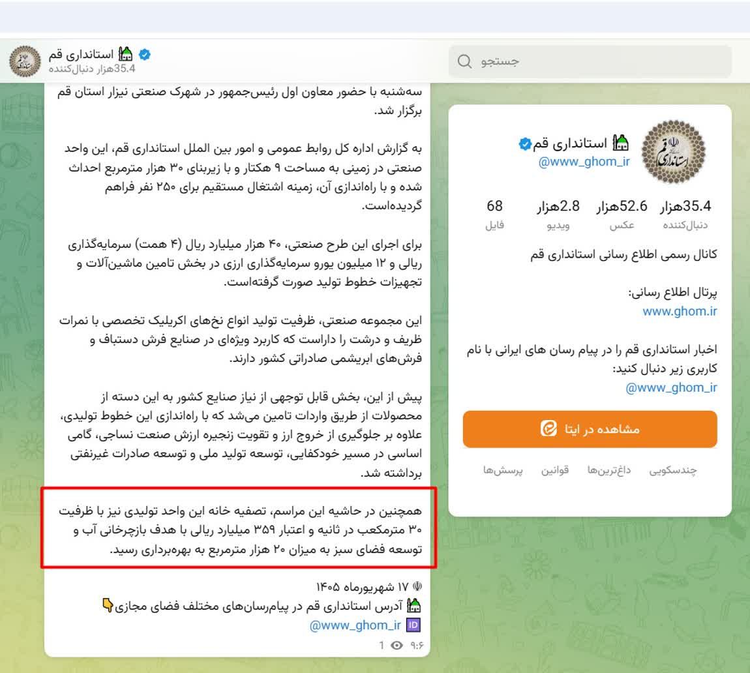Click the ID badge icon in post
This screenshot has height=673, width=750.
(413, 625)
